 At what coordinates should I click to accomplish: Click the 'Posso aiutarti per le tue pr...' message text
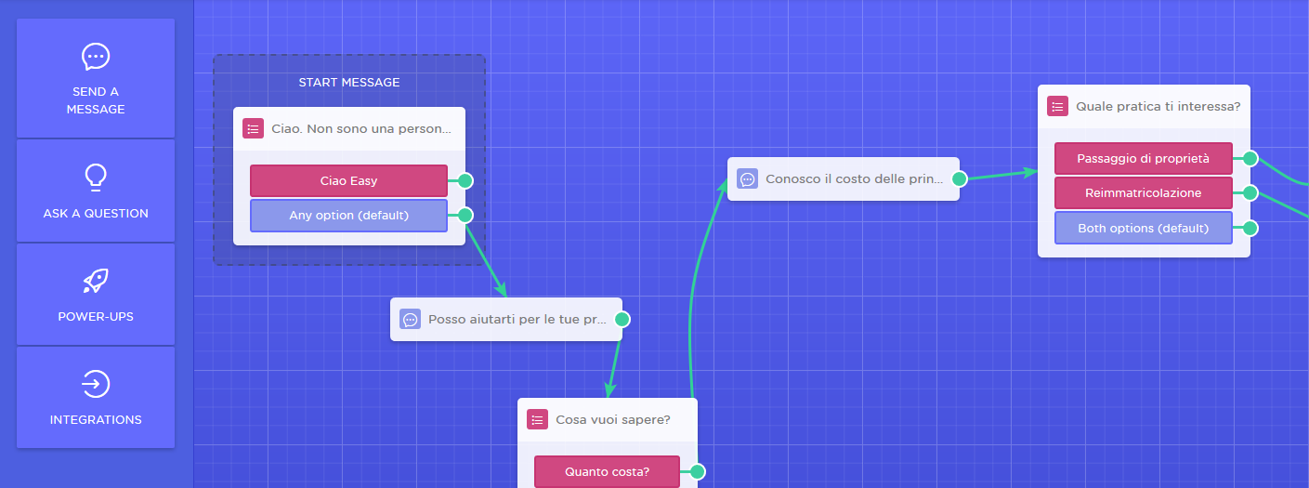[x=517, y=319]
